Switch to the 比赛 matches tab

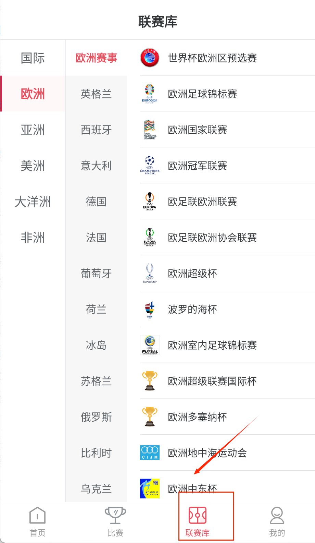pos(115,522)
